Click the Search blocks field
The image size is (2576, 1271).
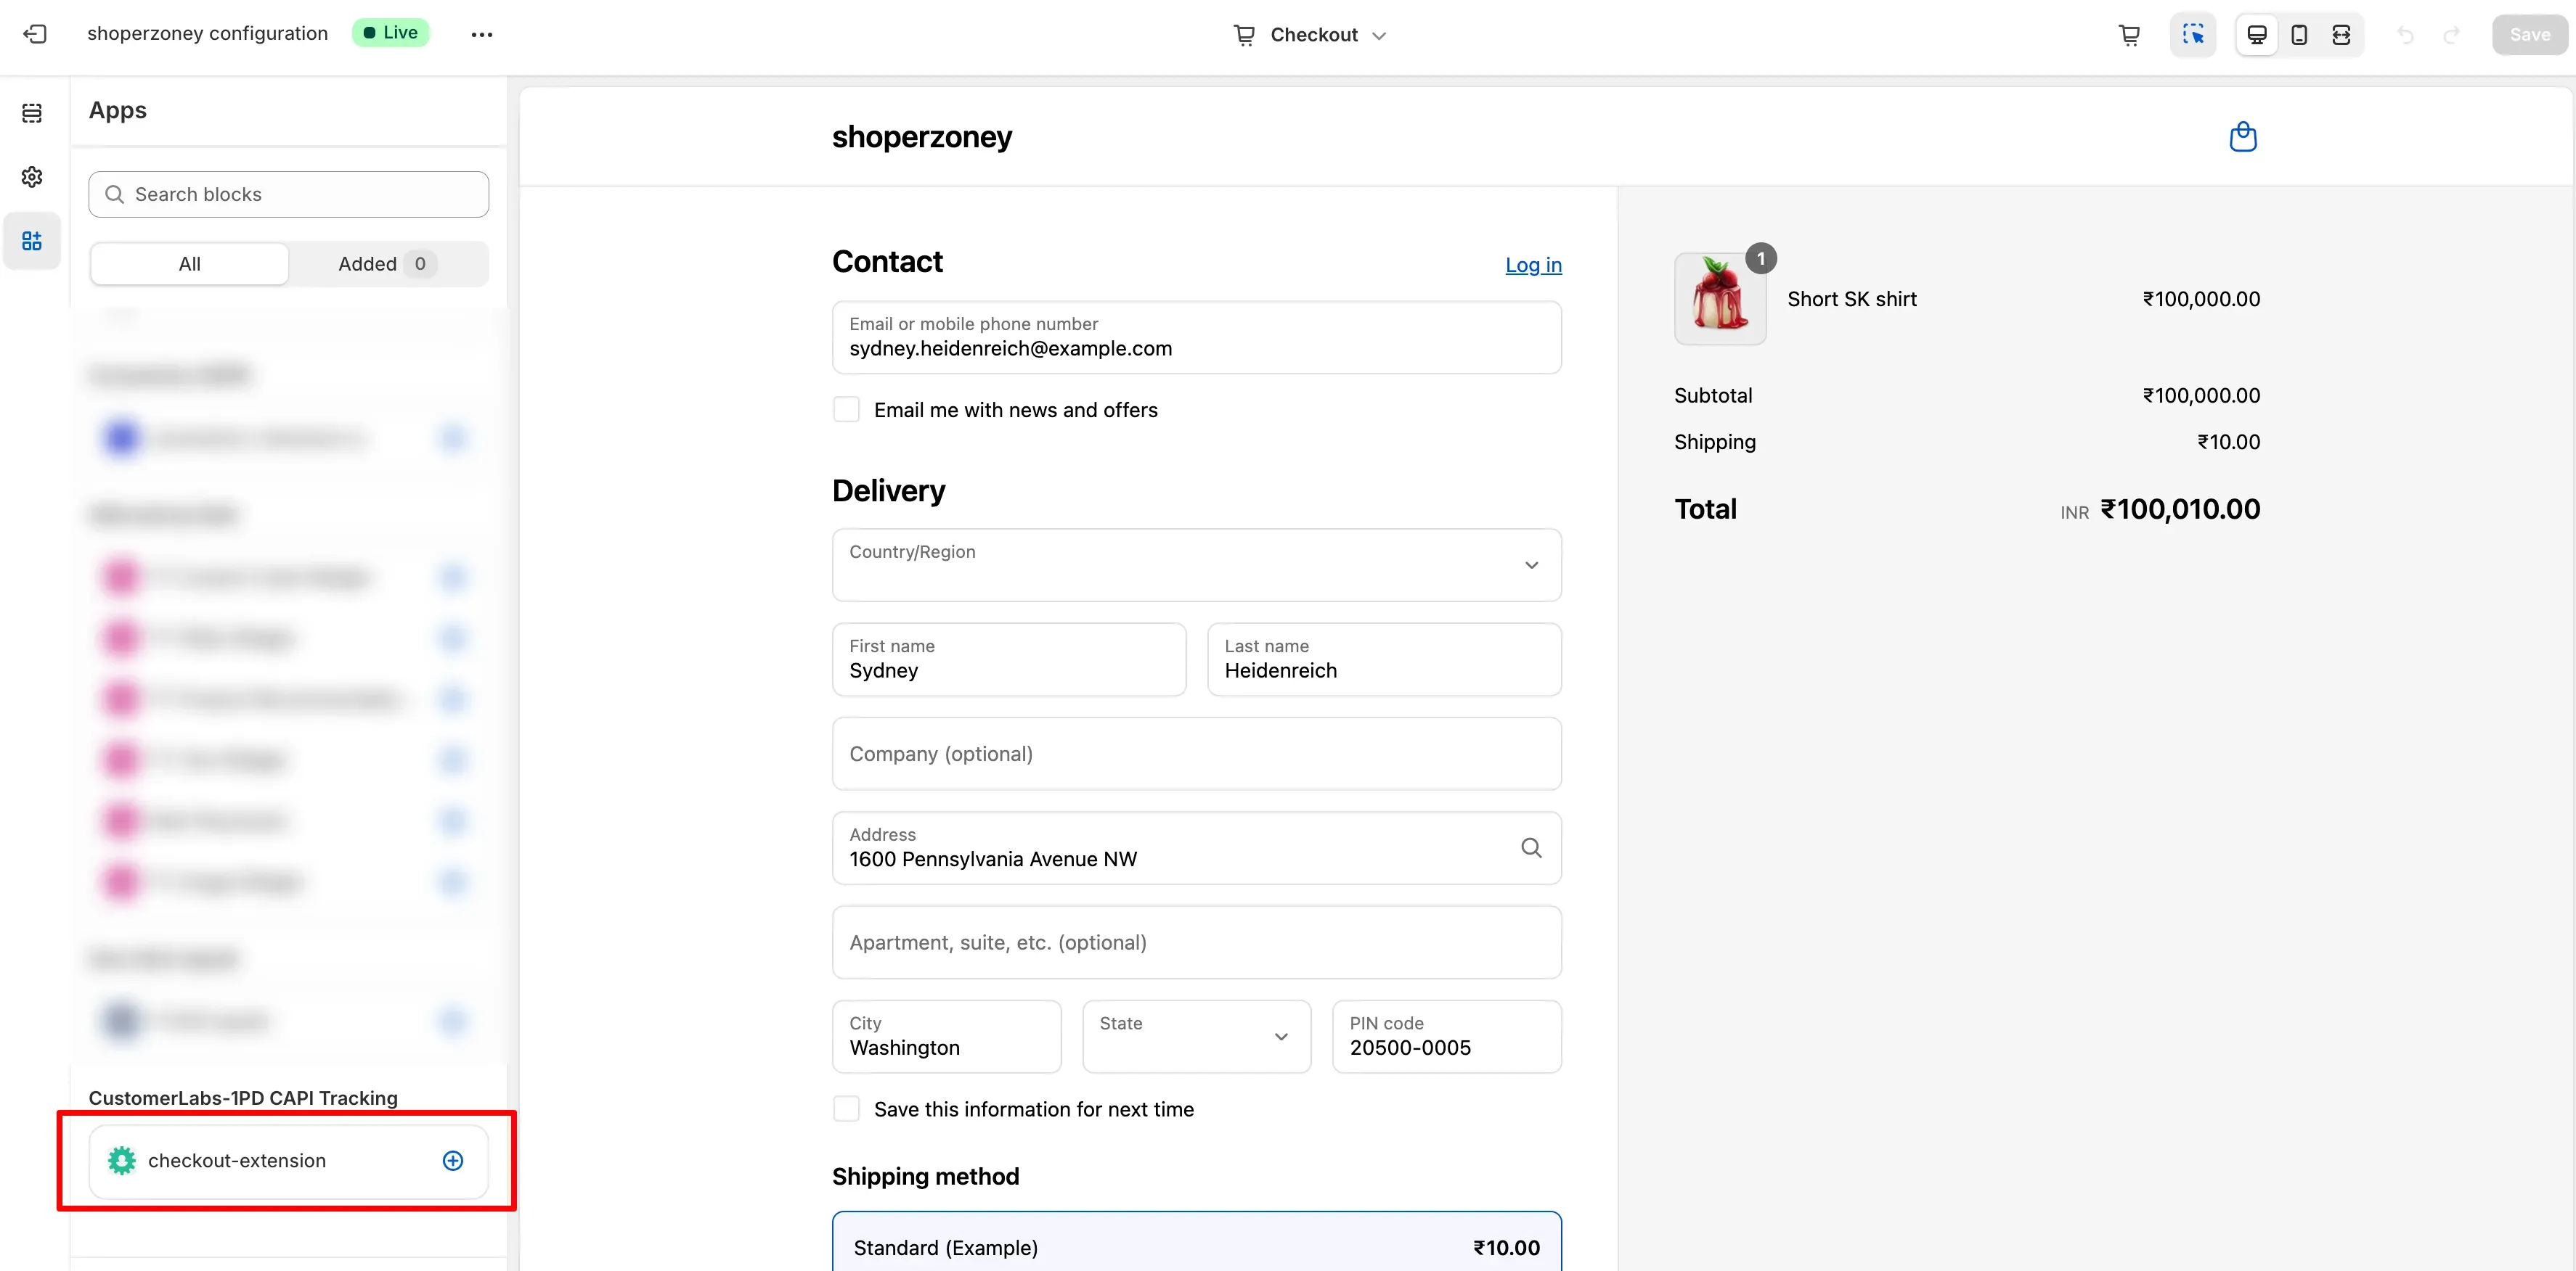288,194
